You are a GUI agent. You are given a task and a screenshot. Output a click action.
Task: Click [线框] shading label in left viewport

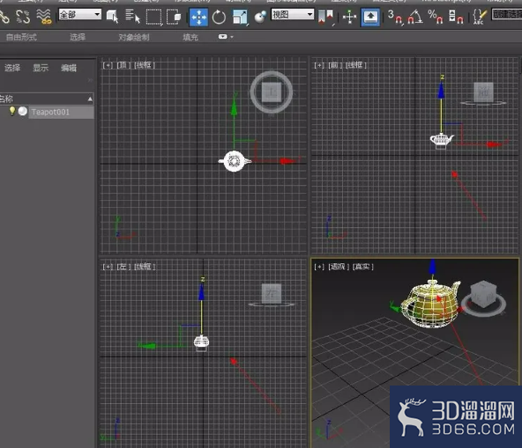pos(144,267)
